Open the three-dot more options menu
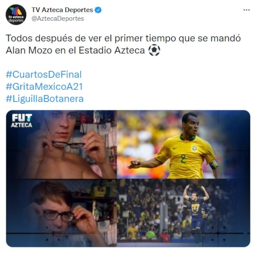 tap(246, 10)
